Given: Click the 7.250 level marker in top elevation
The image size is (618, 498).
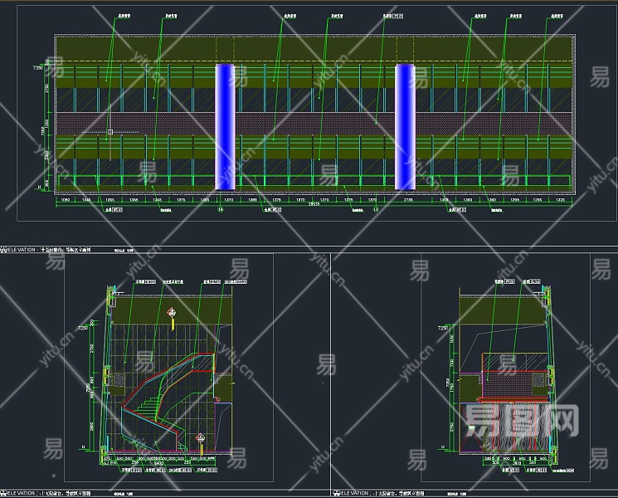Looking at the screenshot, I should pos(37,66).
